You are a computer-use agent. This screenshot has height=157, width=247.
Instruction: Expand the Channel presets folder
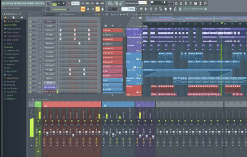(12, 36)
